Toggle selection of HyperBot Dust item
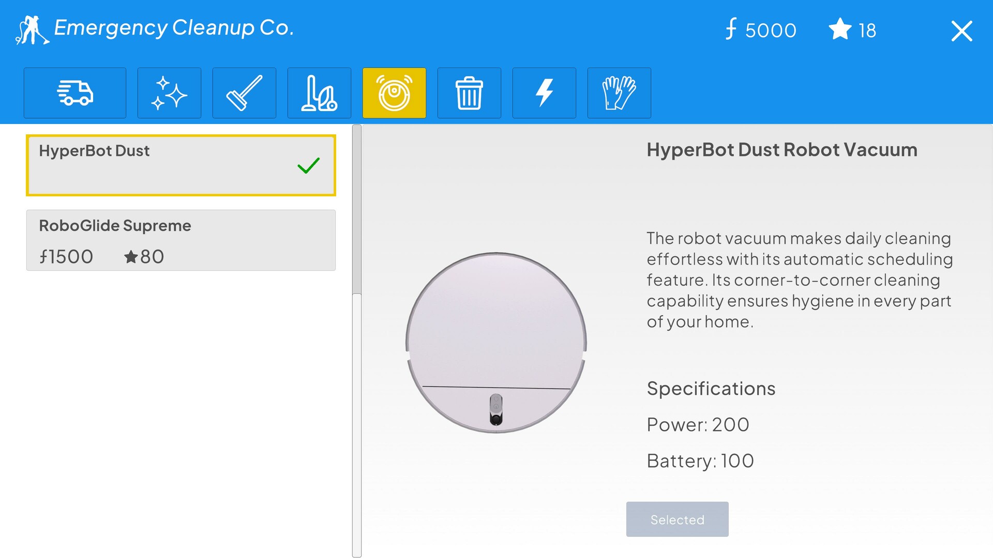The height and width of the screenshot is (558, 993). point(180,163)
